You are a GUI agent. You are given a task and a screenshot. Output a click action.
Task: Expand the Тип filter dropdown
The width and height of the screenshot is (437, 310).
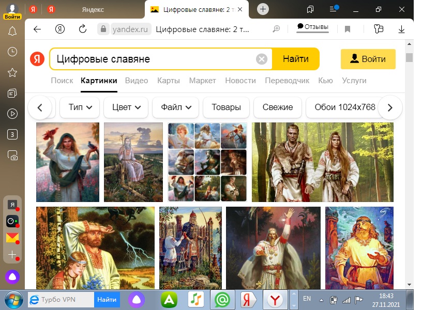click(80, 107)
